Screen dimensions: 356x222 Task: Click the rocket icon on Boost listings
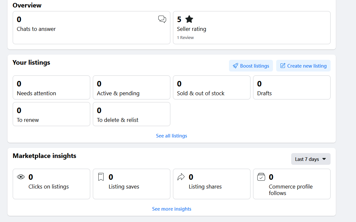(x=235, y=66)
